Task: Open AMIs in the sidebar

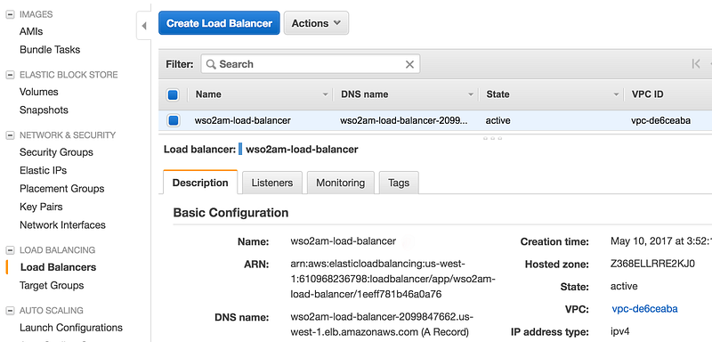Action: pos(31,32)
